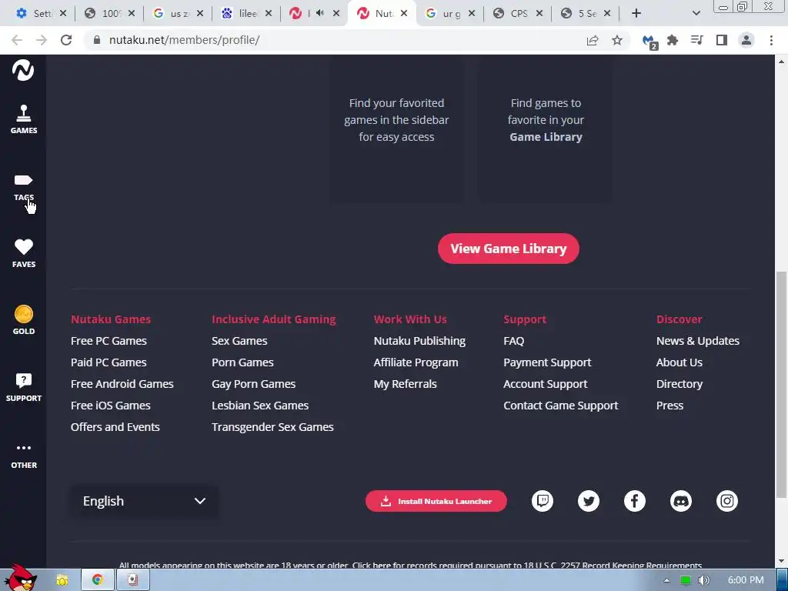Open the Game Library link in the card
This screenshot has height=591, width=788.
(546, 137)
